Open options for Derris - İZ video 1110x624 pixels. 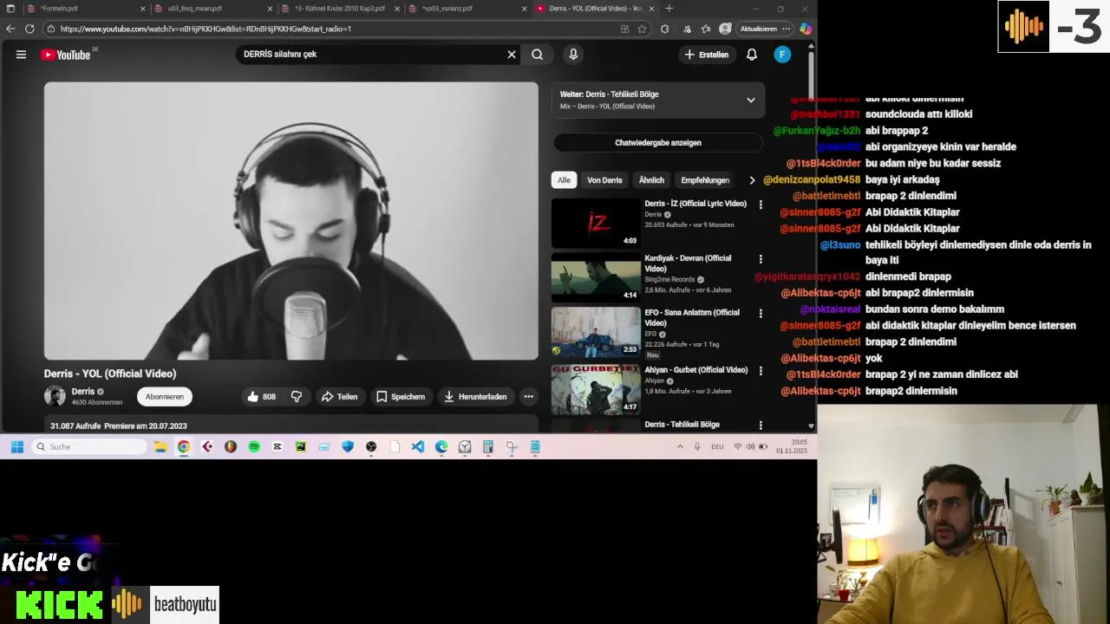761,205
